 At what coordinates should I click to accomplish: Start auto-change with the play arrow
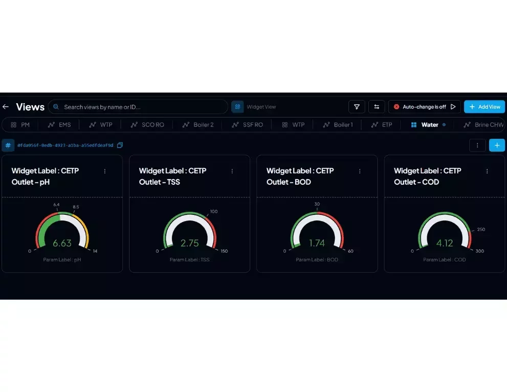[x=453, y=107]
